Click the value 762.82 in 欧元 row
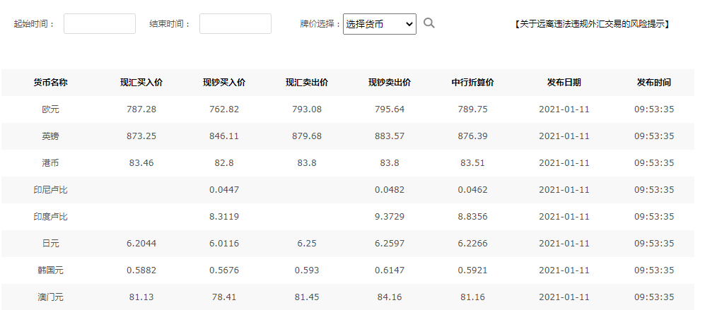Viewport: 705px width, 310px height. 224,109
